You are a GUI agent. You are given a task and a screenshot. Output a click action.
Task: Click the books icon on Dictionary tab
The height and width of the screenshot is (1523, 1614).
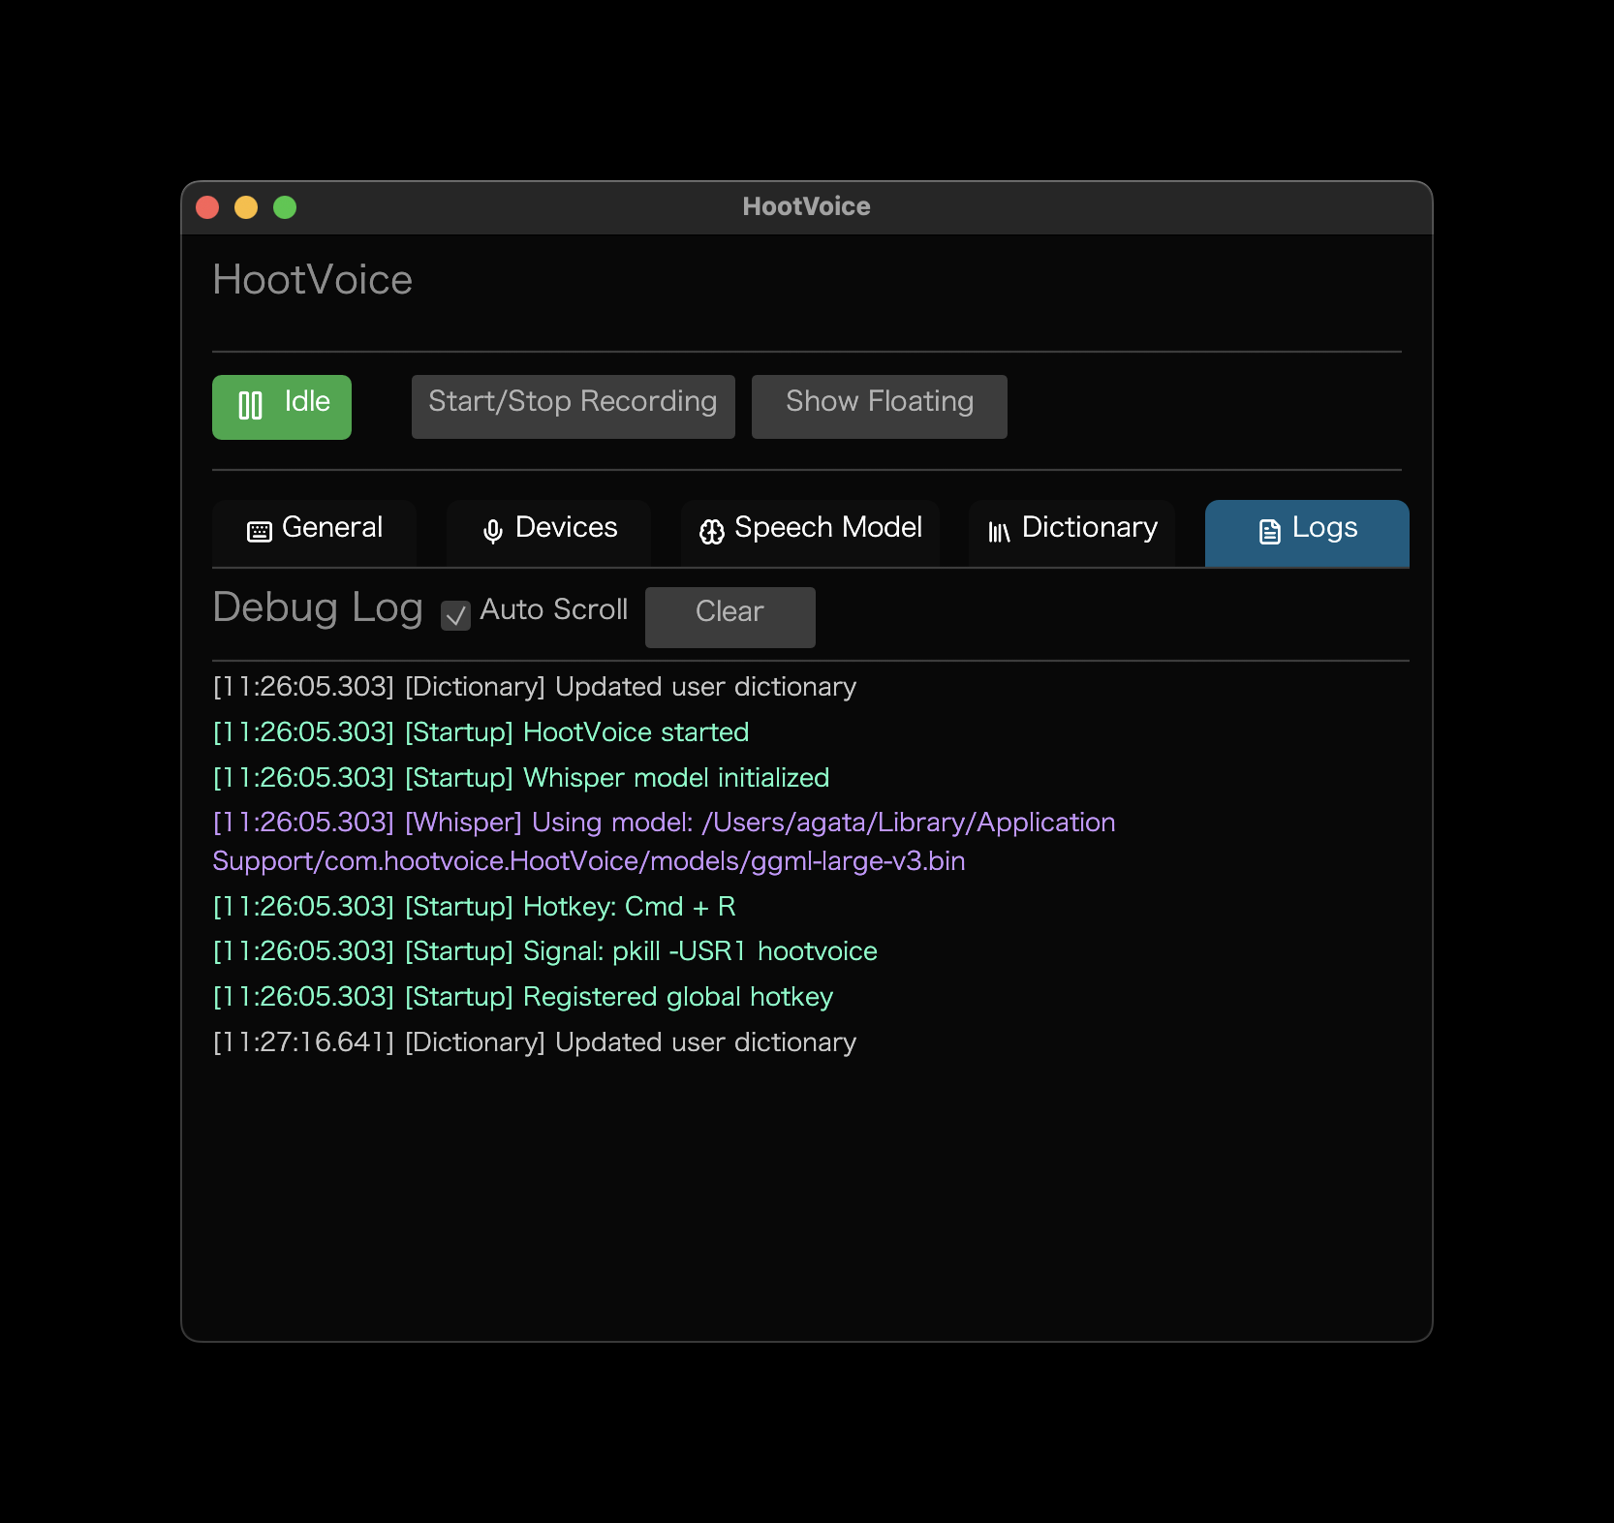point(999,531)
